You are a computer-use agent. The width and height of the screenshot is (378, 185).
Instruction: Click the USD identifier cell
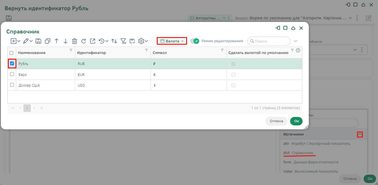pyautogui.click(x=113, y=85)
